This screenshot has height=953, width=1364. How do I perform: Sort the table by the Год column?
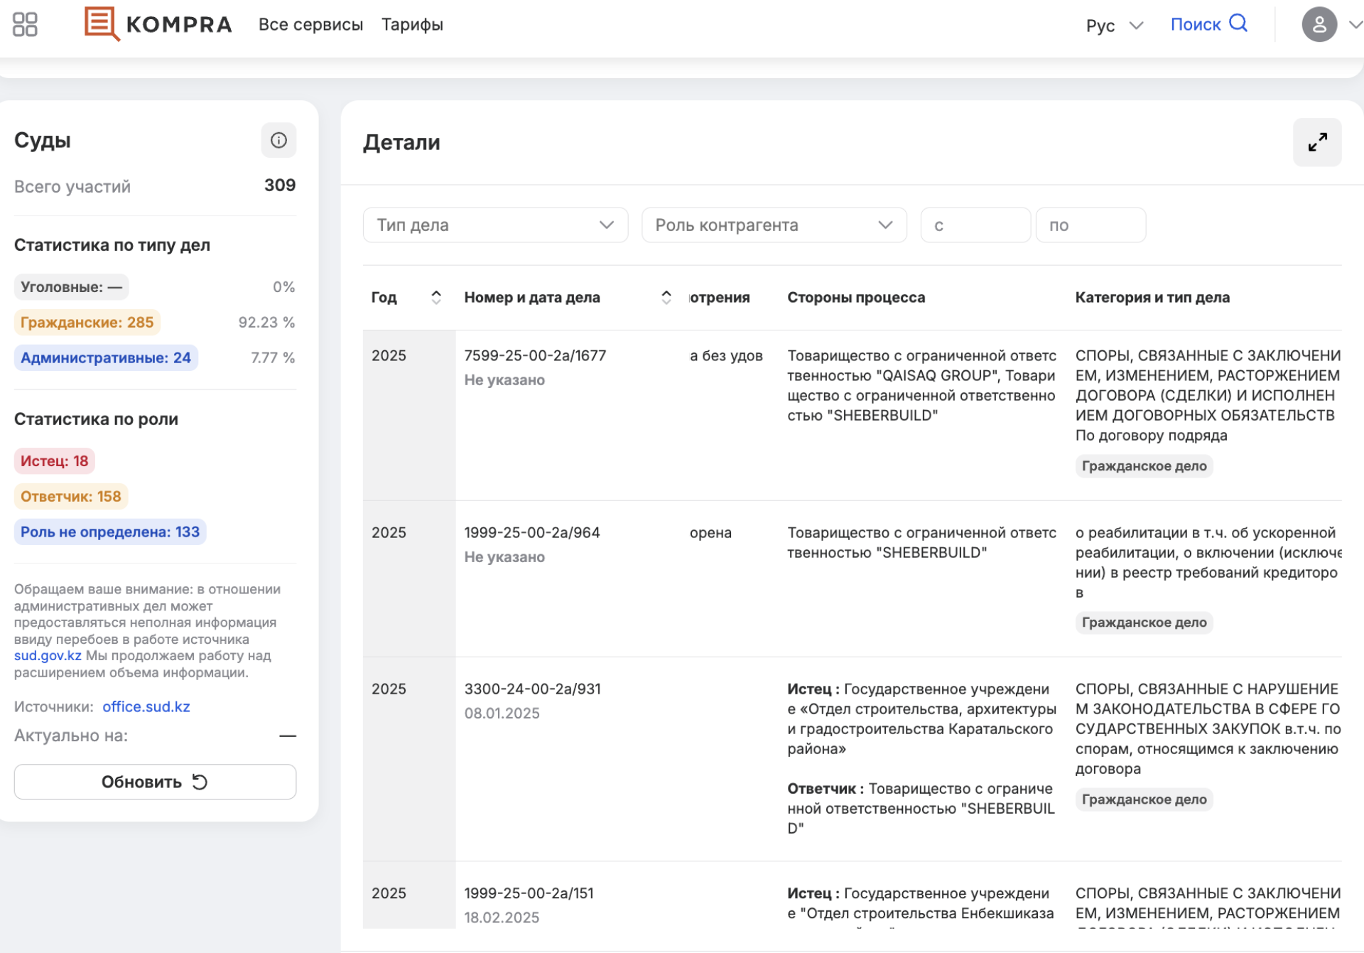pyautogui.click(x=436, y=296)
